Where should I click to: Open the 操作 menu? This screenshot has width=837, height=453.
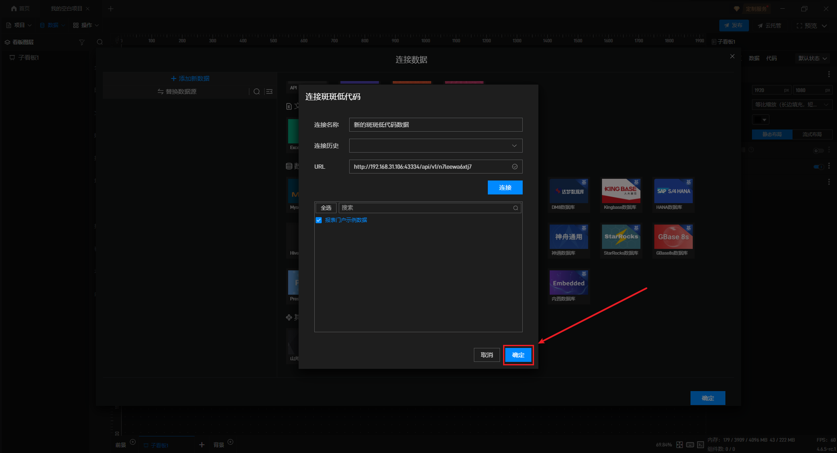86,25
